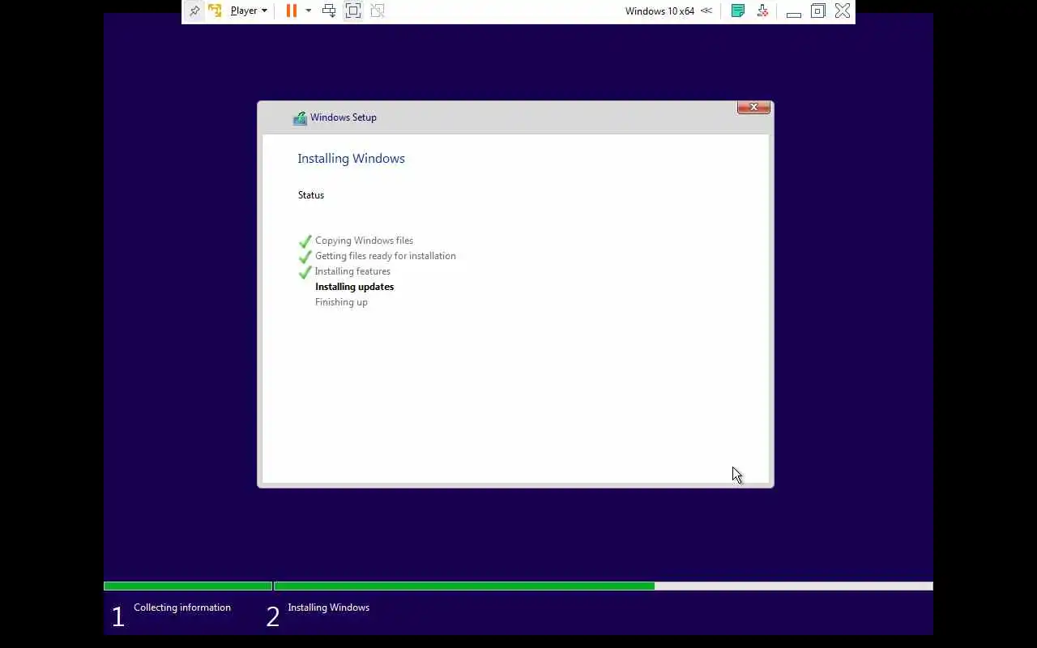Viewport: 1037px width, 648px height.
Task: Open the green message log note icon
Action: coord(738,11)
